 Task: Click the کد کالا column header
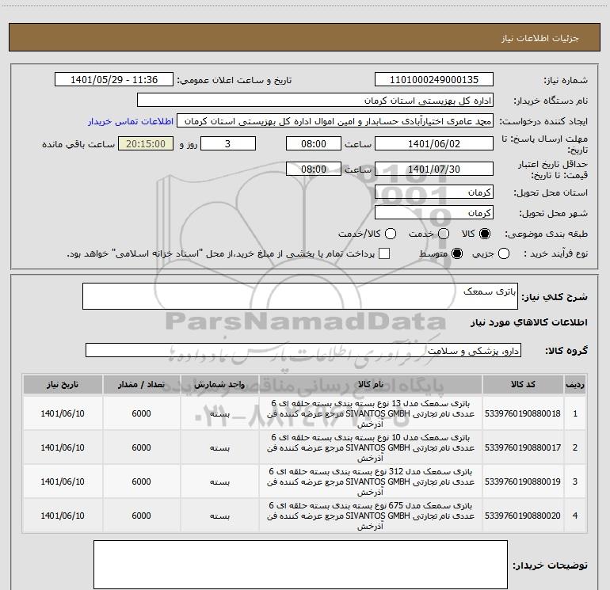tap(523, 385)
